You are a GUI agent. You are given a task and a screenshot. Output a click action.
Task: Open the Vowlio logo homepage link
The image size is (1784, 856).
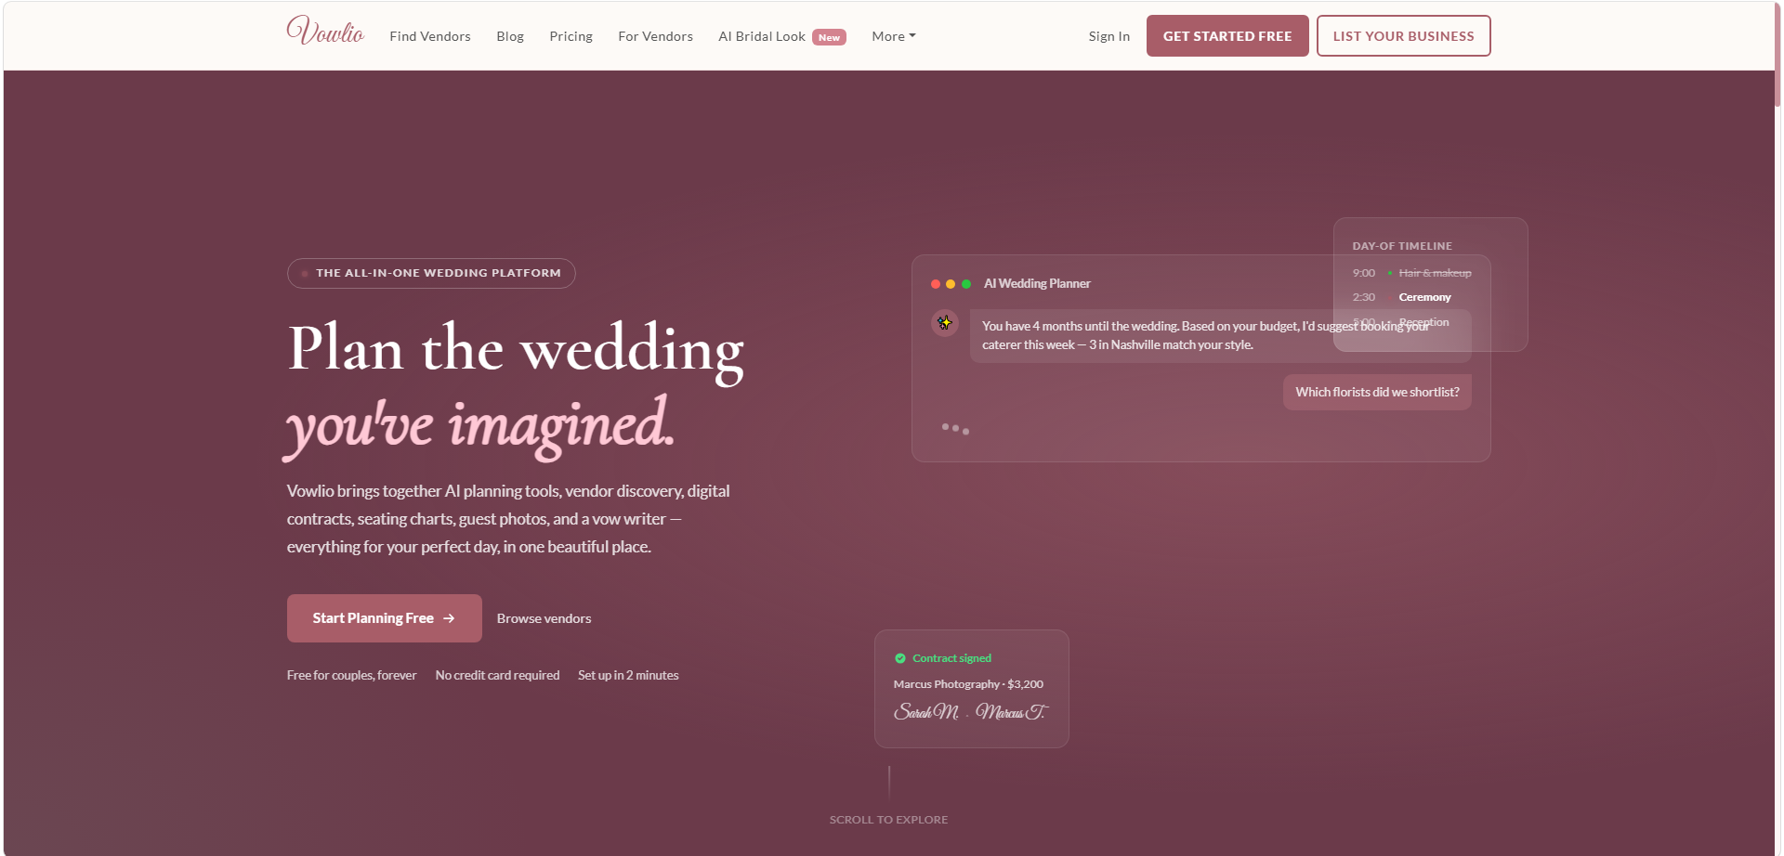tap(325, 32)
